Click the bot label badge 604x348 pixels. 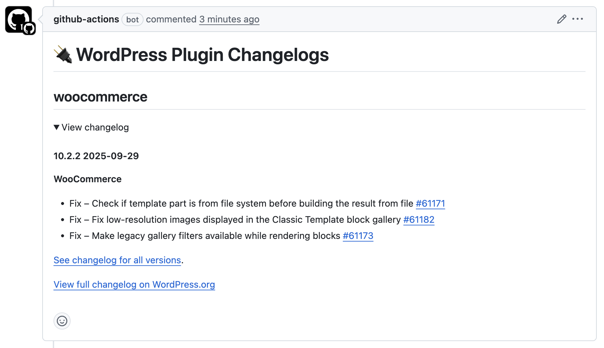[x=132, y=19]
